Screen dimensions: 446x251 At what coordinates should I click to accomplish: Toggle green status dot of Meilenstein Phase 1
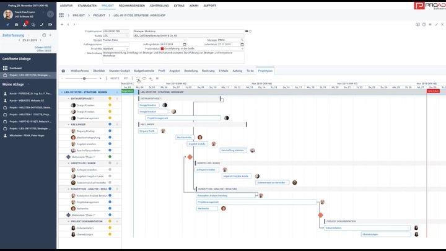(x=110, y=157)
